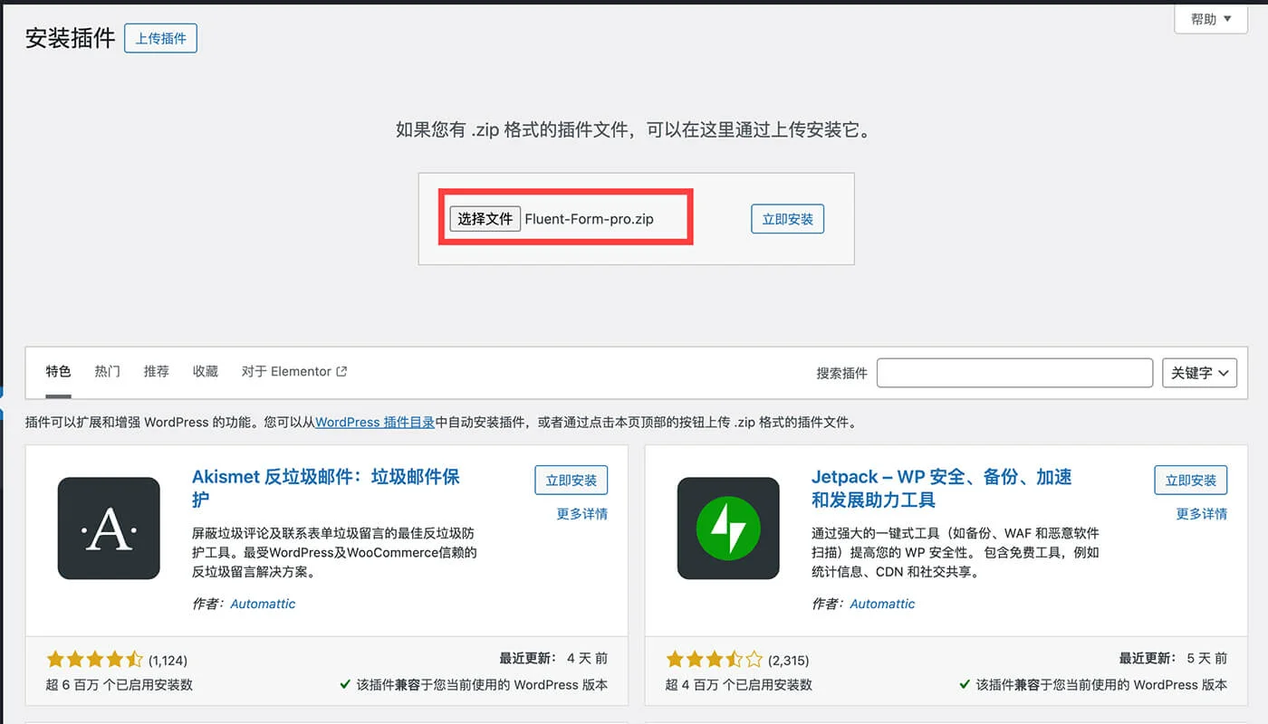Click the Akismet plugin logo icon
The height and width of the screenshot is (724, 1268).
[x=109, y=529]
